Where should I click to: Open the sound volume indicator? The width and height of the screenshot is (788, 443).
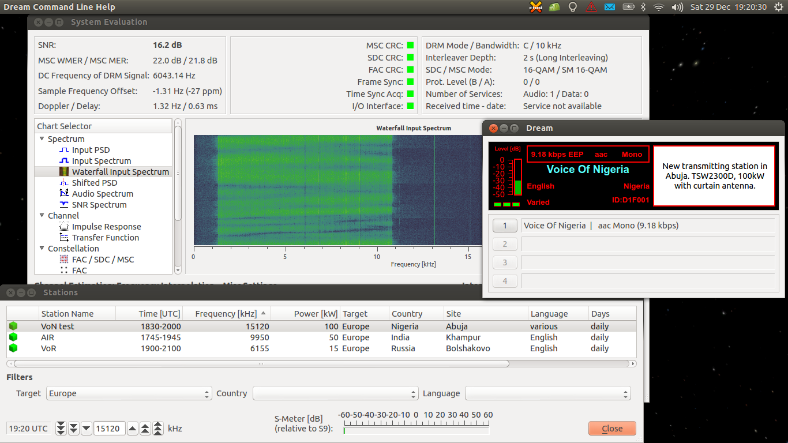click(x=677, y=7)
